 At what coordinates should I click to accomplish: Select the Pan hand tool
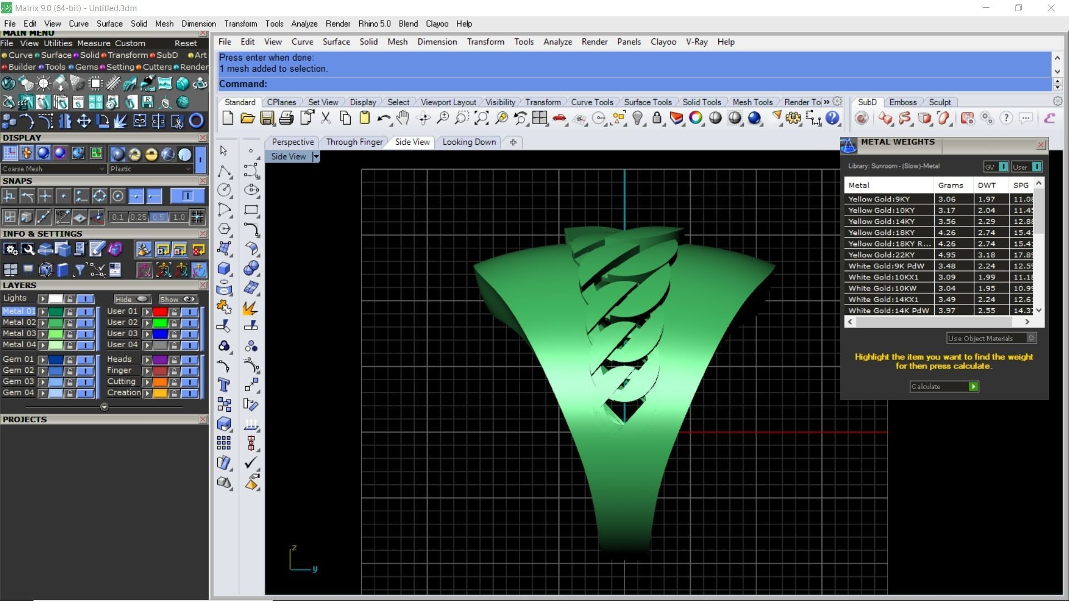pyautogui.click(x=403, y=118)
